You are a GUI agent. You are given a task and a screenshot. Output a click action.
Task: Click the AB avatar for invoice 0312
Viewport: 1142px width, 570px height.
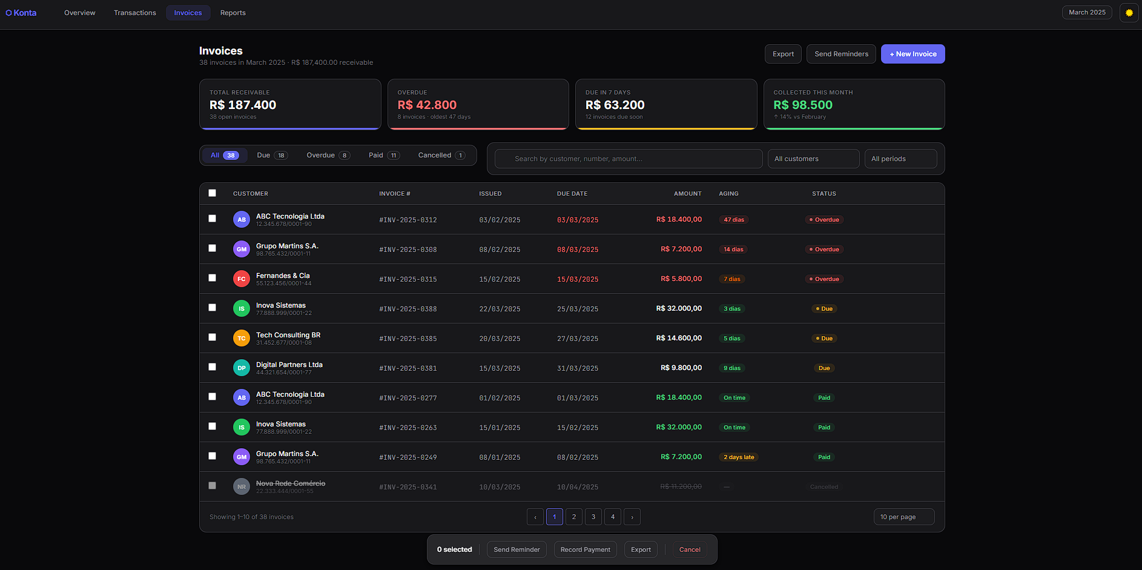(242, 219)
